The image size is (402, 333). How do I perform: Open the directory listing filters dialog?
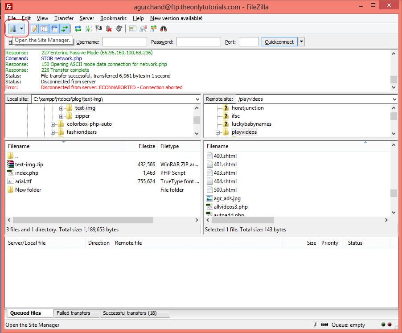[132, 29]
